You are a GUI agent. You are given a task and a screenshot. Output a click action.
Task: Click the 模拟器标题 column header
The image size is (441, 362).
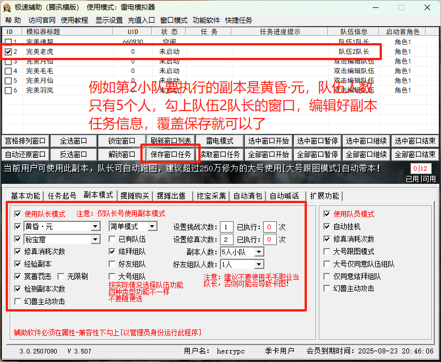pos(68,32)
